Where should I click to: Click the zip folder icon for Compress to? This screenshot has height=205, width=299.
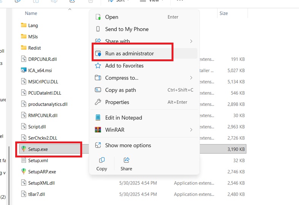(x=98, y=78)
